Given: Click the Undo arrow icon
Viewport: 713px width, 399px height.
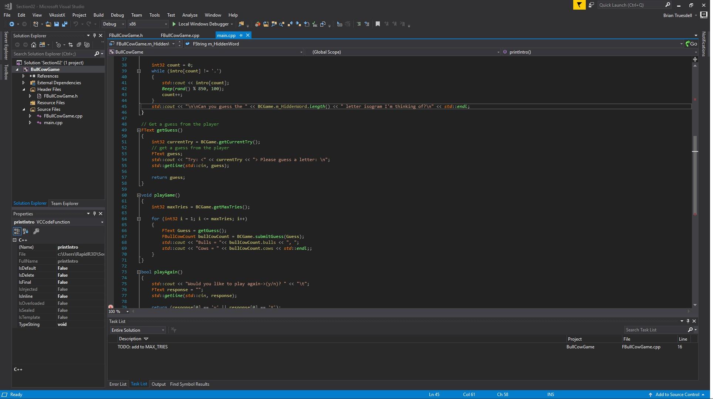Looking at the screenshot, I should [x=76, y=24].
